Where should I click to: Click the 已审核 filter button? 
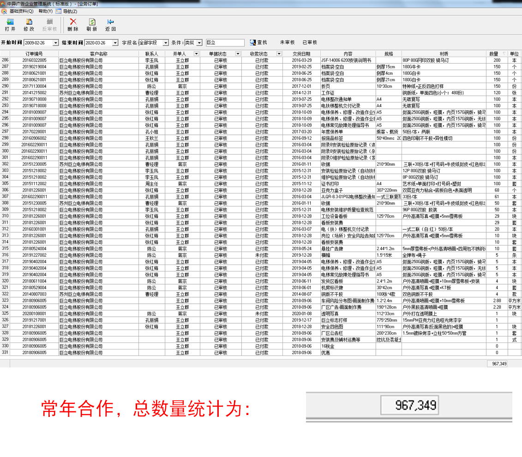click(x=310, y=42)
